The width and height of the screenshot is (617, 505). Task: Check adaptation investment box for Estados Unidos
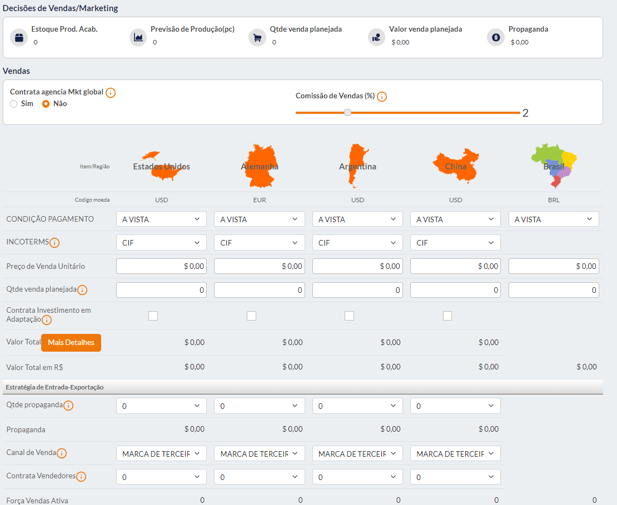[x=153, y=316]
